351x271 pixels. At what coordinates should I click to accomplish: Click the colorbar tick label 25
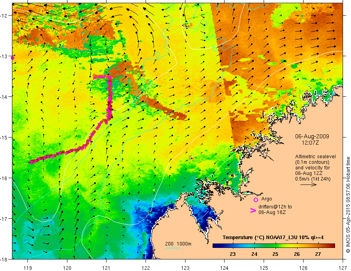[x=275, y=254]
